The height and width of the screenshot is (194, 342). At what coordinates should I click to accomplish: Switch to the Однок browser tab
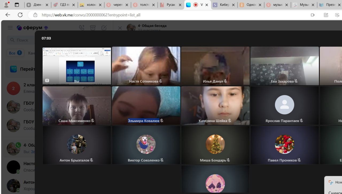[251, 5]
